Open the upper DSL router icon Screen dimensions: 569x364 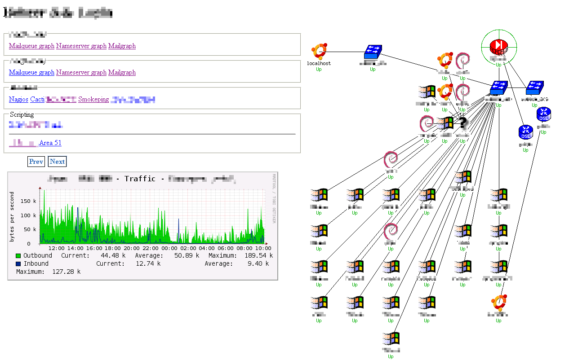[x=543, y=114]
